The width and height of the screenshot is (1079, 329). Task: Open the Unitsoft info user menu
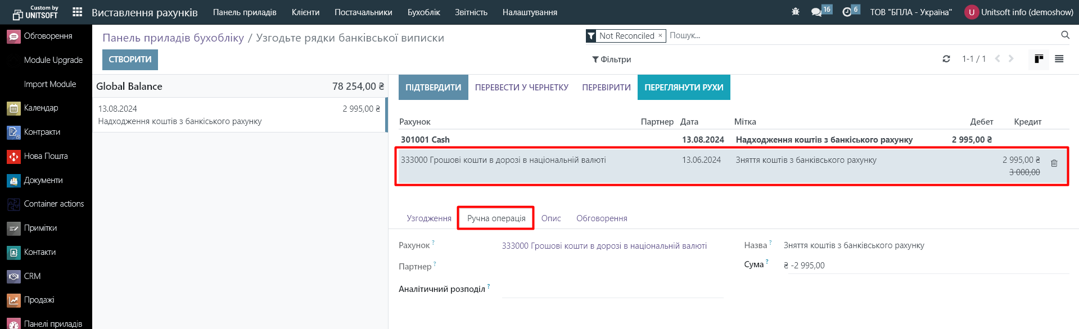(1019, 12)
